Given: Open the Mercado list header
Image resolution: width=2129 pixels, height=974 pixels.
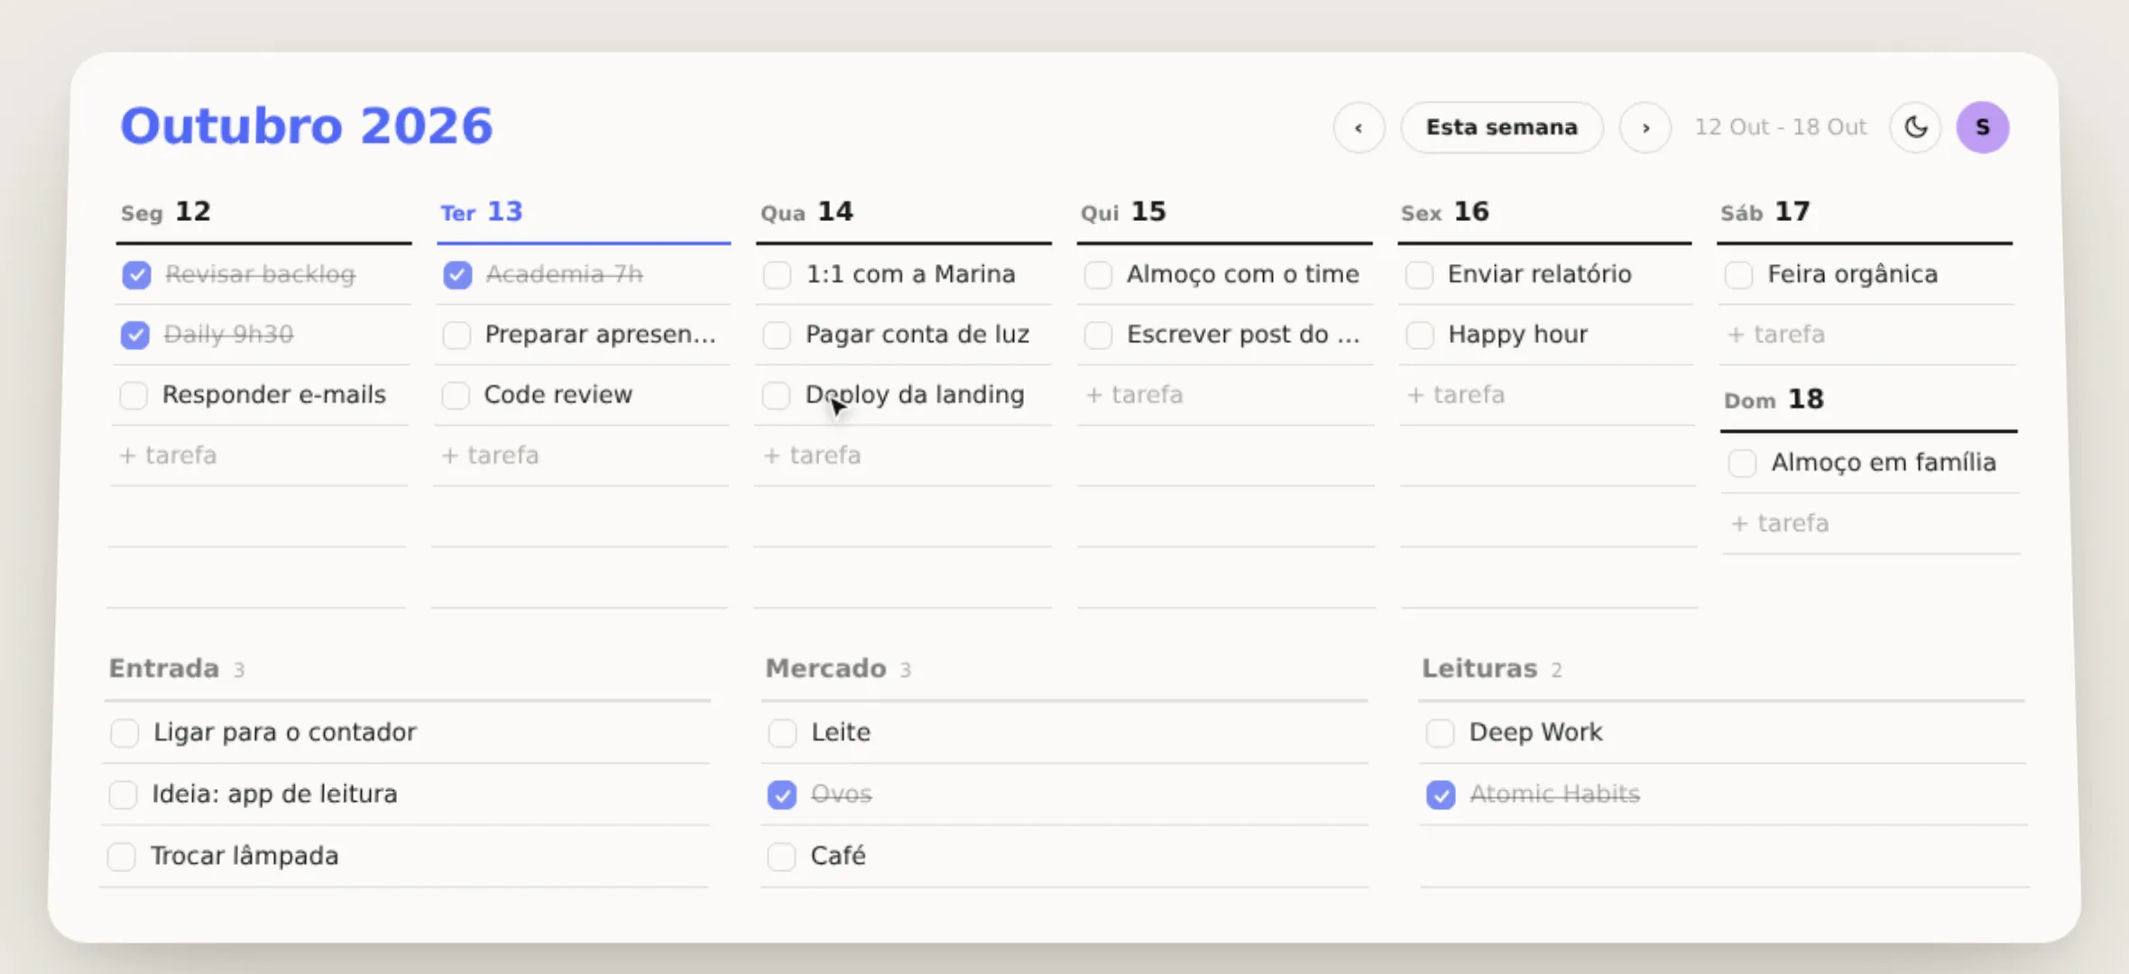Looking at the screenshot, I should point(839,669).
